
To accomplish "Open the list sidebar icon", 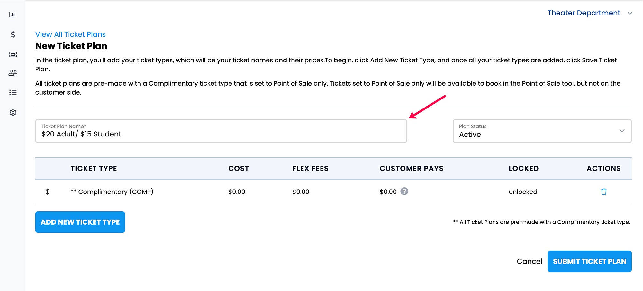I will [13, 93].
